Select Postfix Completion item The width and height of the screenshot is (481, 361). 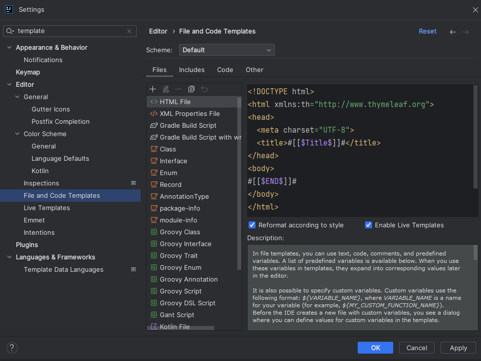(x=60, y=121)
